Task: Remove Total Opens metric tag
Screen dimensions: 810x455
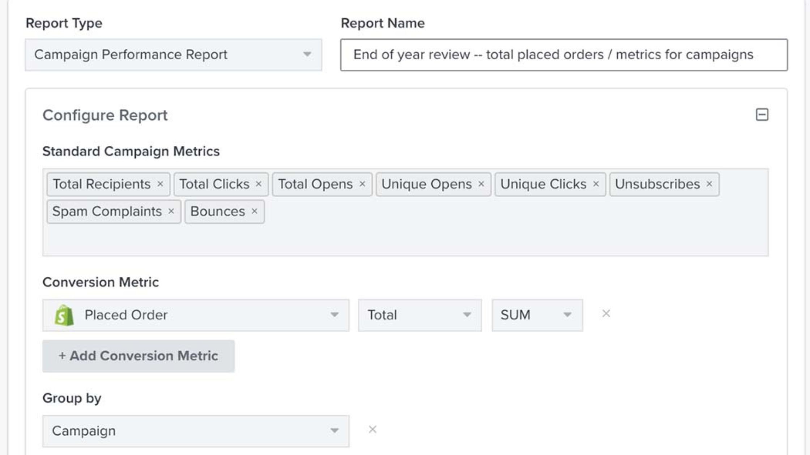Action: 362,184
